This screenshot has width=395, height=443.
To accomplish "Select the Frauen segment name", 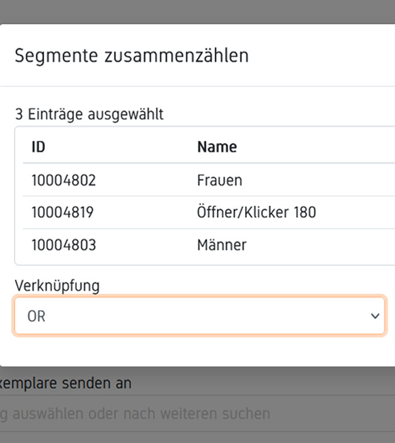I will click(x=219, y=180).
